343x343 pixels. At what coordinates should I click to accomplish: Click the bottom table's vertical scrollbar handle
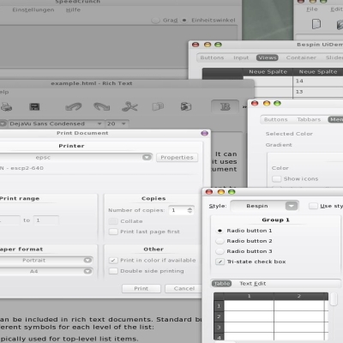tap(334, 299)
